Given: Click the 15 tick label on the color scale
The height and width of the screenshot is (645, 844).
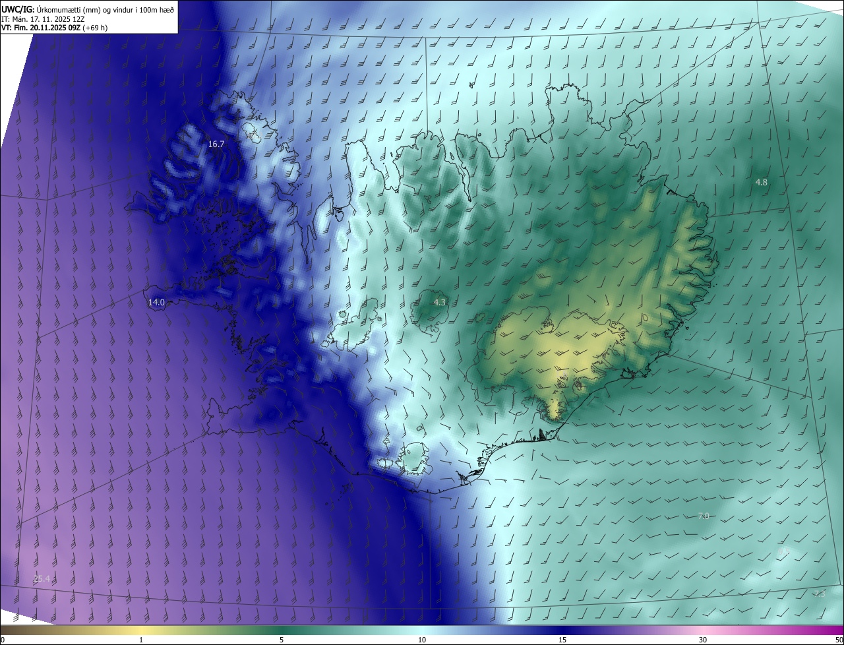Looking at the screenshot, I should coord(562,640).
